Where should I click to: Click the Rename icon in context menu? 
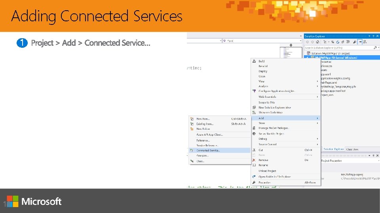click(254, 165)
